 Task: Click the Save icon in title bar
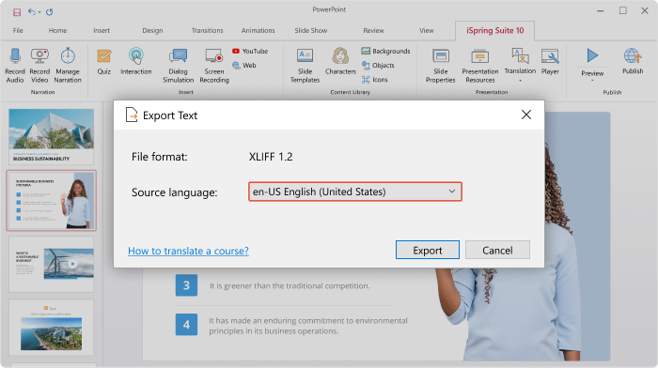point(17,12)
